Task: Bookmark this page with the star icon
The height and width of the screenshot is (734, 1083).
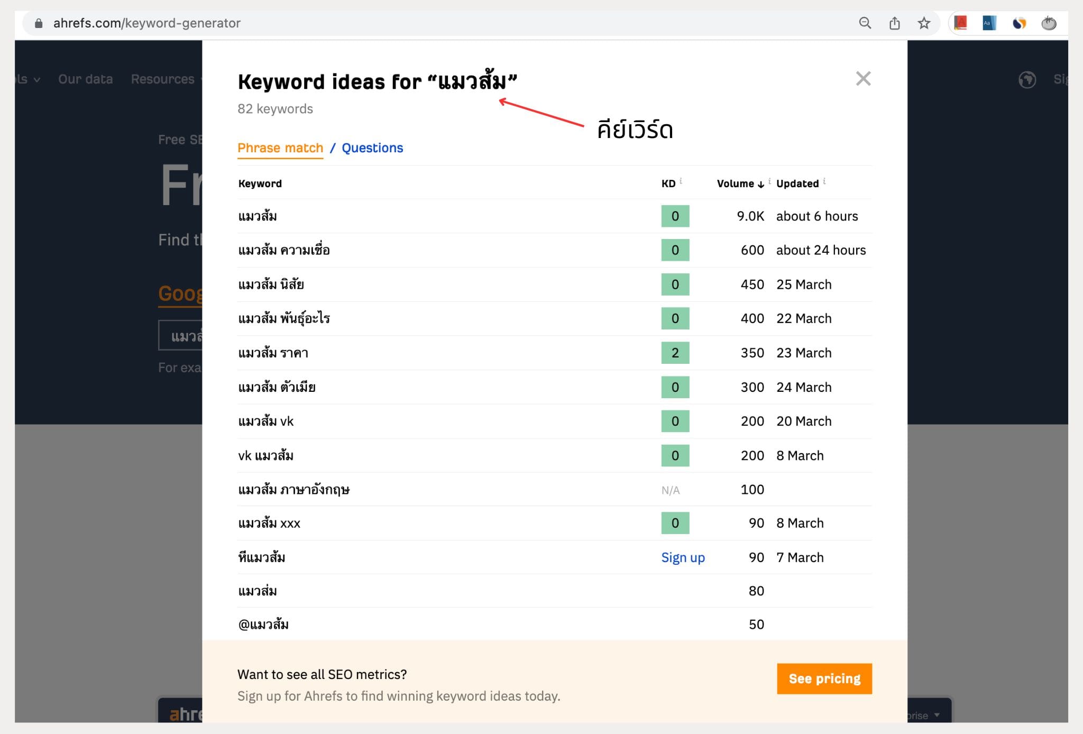Action: (x=924, y=23)
